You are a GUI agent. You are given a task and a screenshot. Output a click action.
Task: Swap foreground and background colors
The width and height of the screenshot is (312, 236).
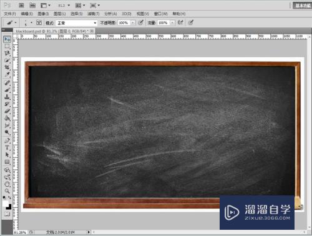pyautogui.click(x=9, y=197)
